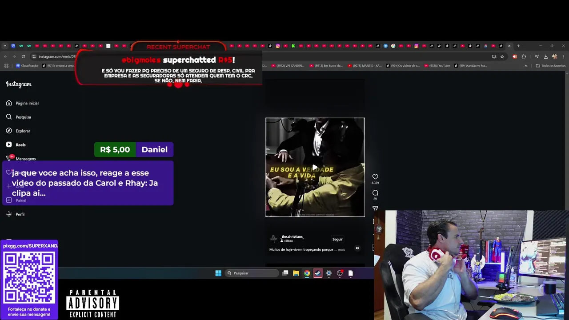Expand the bookmarks overflow chevron
This screenshot has height=320, width=569.
[526, 66]
